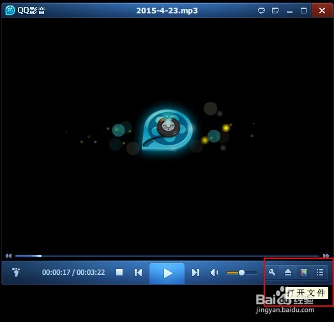Seek on the playback progress bar

pyautogui.click(x=167, y=256)
